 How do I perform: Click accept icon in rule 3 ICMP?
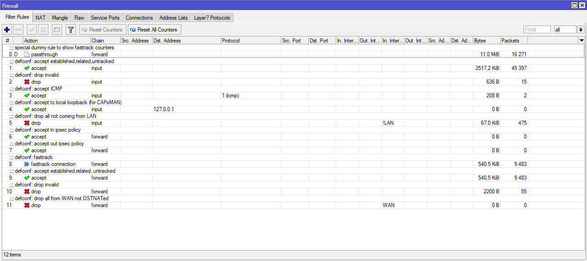click(27, 96)
